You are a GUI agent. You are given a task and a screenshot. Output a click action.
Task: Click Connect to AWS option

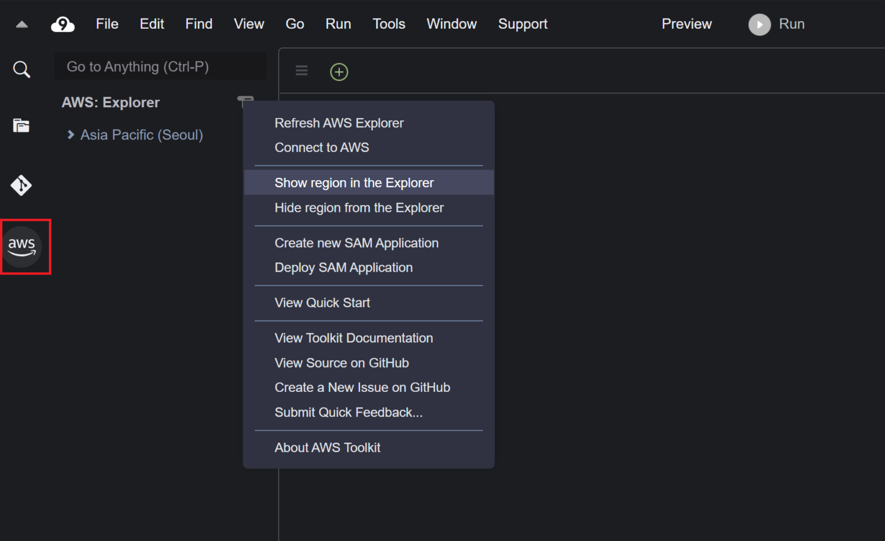pos(322,148)
